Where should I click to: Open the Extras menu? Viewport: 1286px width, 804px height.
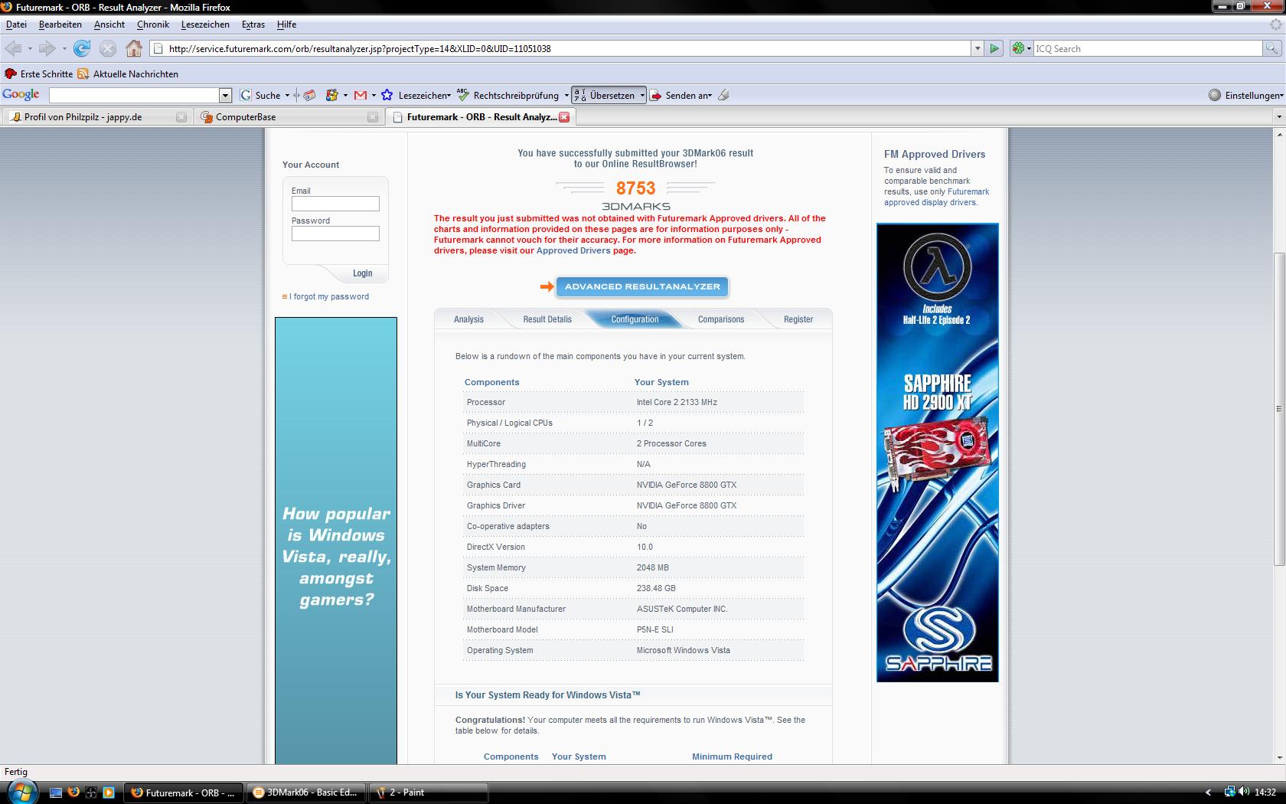[253, 25]
